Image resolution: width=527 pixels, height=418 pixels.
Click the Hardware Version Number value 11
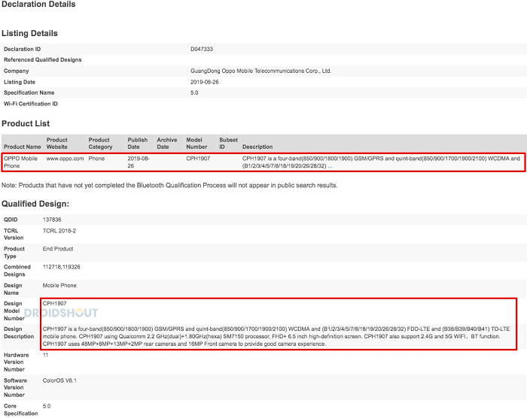point(45,355)
